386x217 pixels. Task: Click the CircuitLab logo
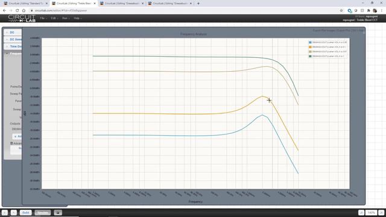pyautogui.click(x=22, y=18)
